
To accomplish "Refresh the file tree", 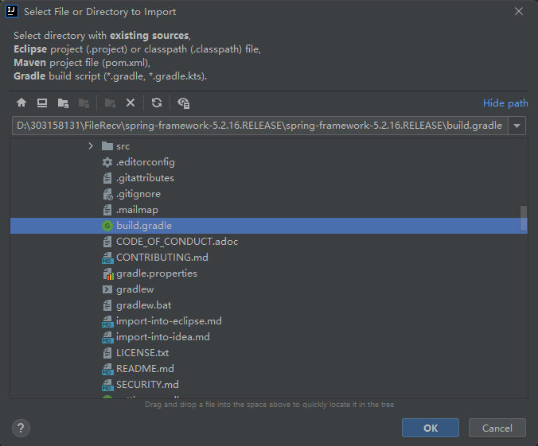I will coord(157,103).
